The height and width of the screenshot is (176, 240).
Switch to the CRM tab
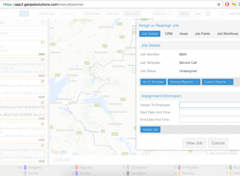pyautogui.click(x=169, y=34)
